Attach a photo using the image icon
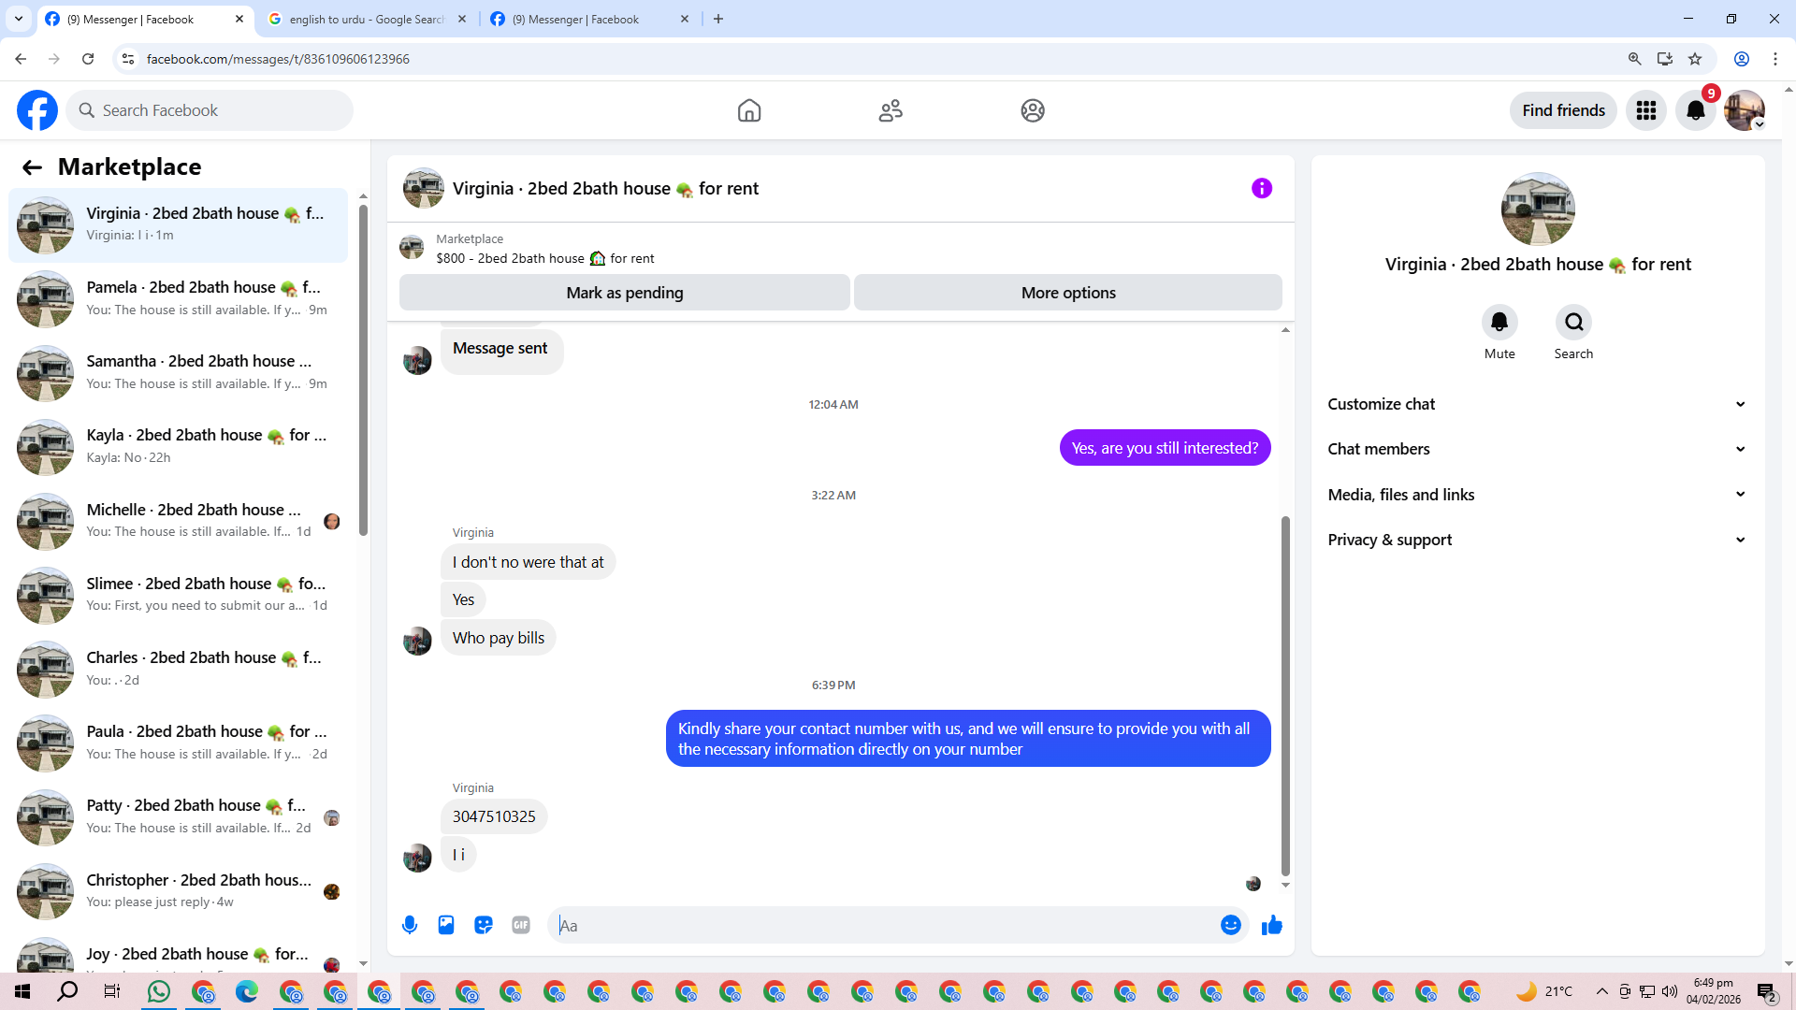 pyautogui.click(x=446, y=925)
